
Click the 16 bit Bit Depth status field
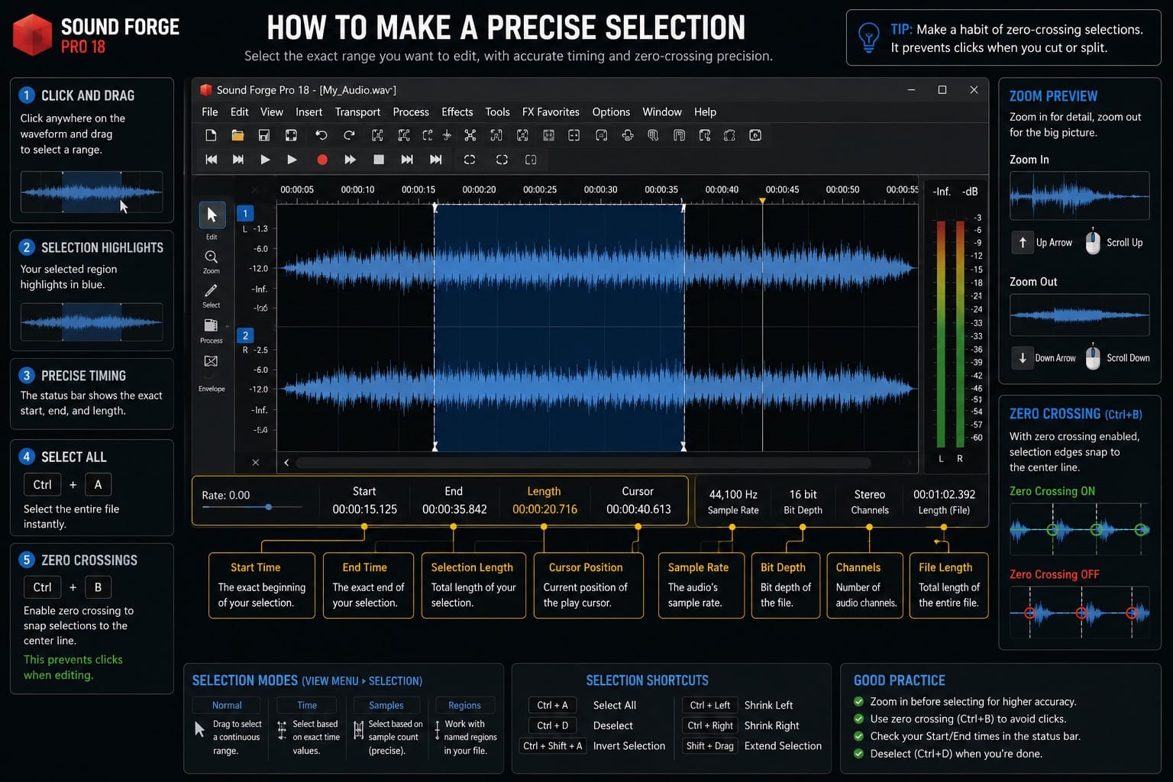click(803, 502)
